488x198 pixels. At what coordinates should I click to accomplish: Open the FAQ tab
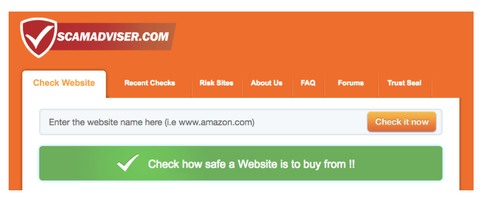pos(308,83)
